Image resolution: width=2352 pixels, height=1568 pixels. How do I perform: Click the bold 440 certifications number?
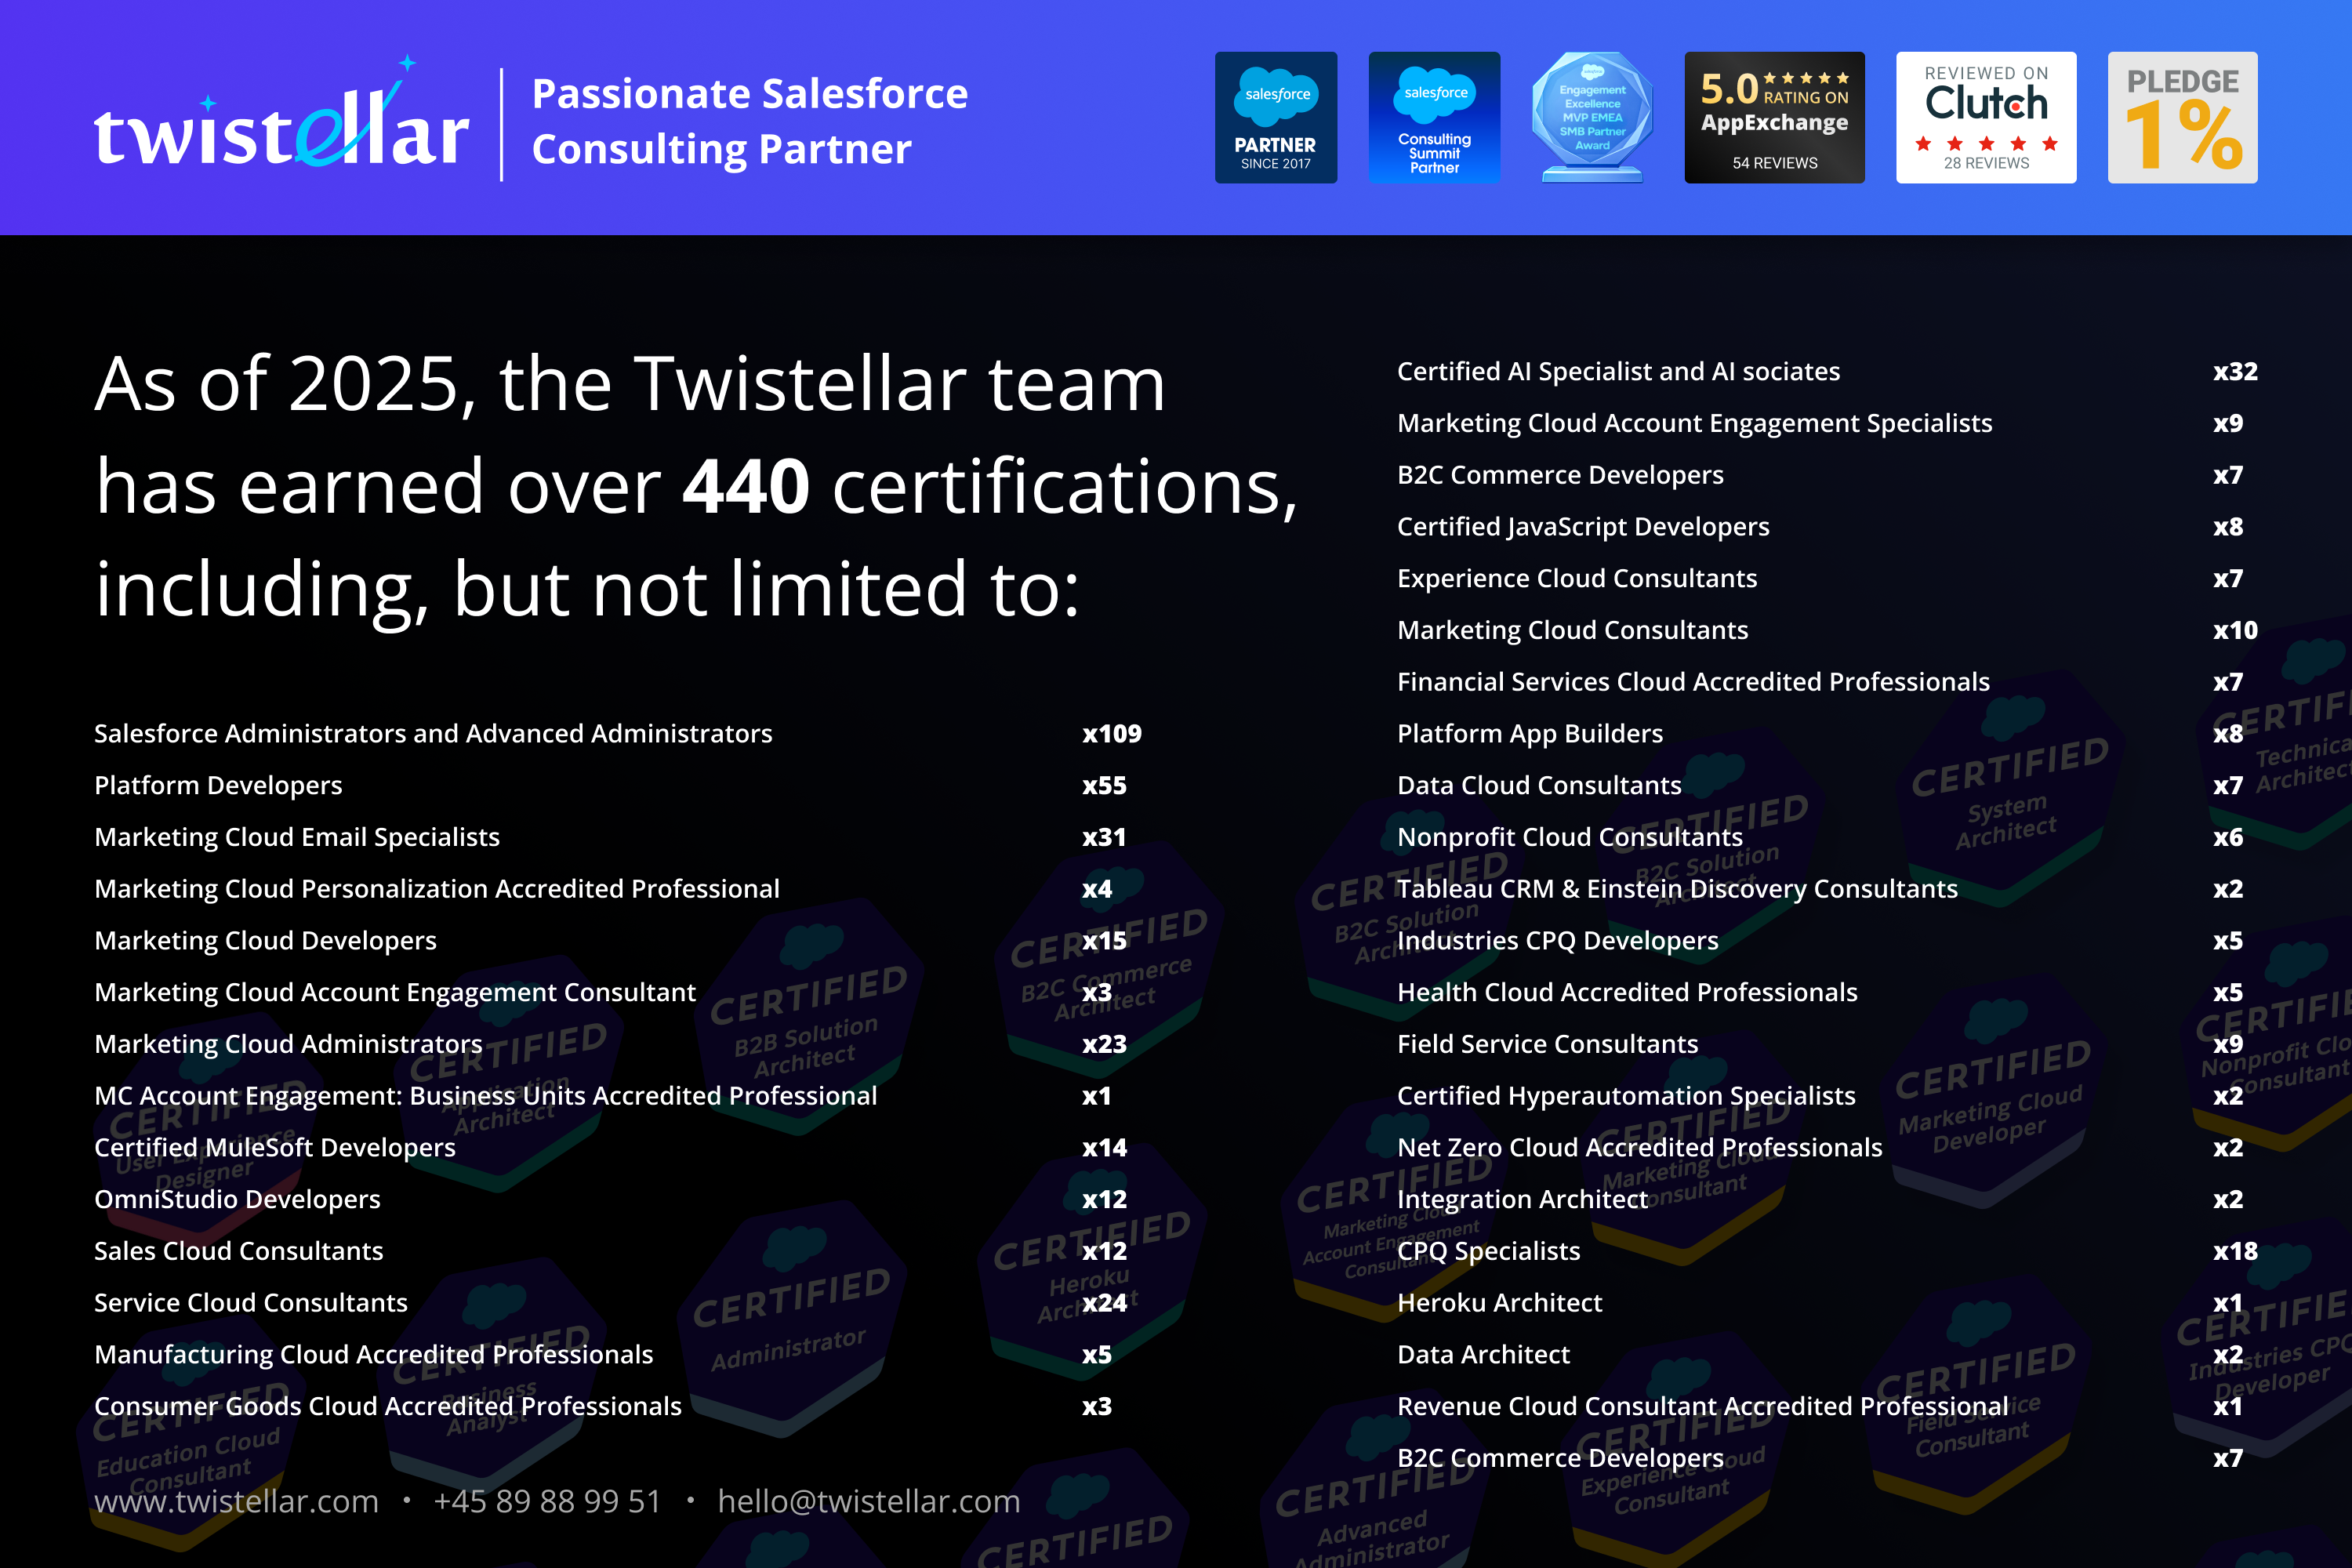pyautogui.click(x=745, y=487)
